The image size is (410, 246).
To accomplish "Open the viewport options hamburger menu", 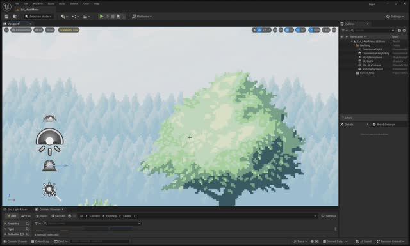I will [6, 30].
